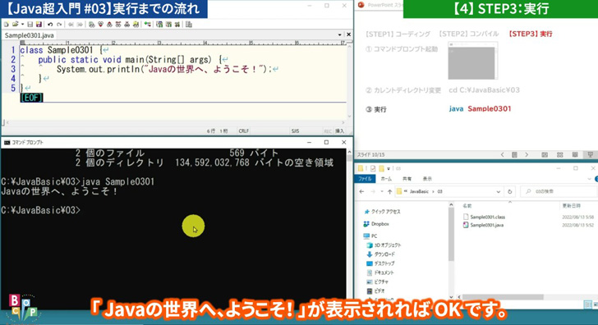Open the 共有 ribbon tab in Explorer
This screenshot has height=325, width=598.
[x=407, y=179]
